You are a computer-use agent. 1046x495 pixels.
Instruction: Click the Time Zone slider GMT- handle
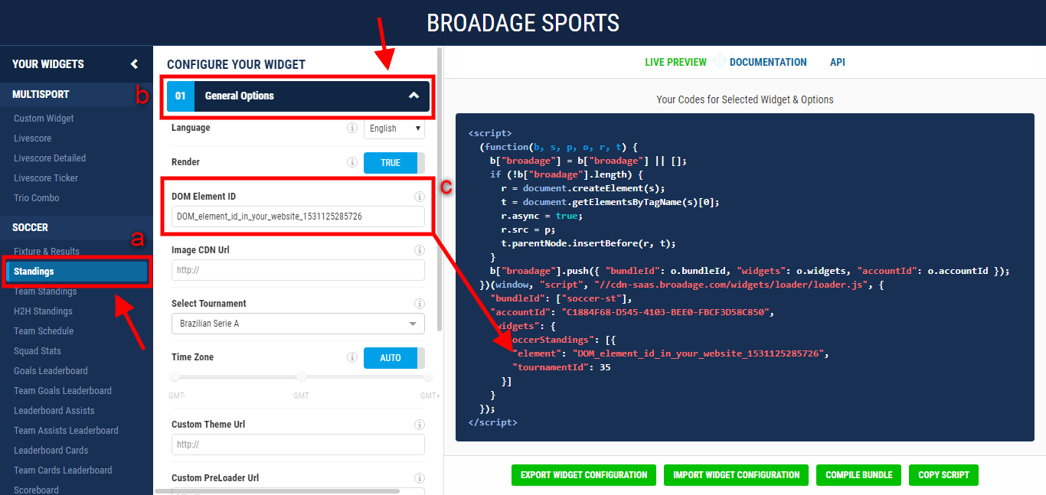point(175,376)
